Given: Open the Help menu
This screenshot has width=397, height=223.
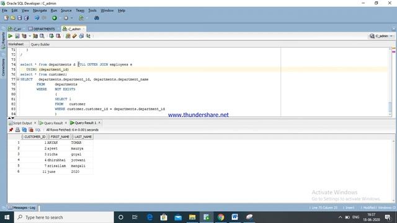Looking at the screenshot, I should 122,11.
